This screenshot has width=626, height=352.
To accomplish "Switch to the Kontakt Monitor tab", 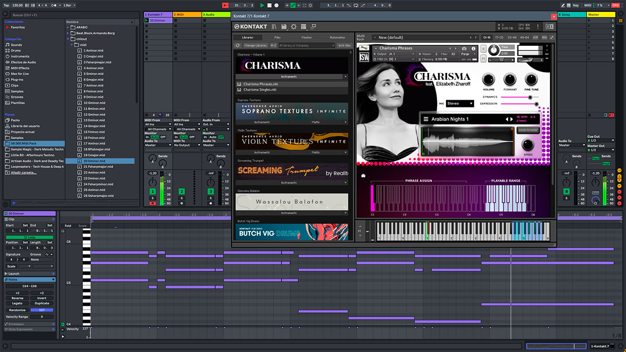I will [307, 38].
